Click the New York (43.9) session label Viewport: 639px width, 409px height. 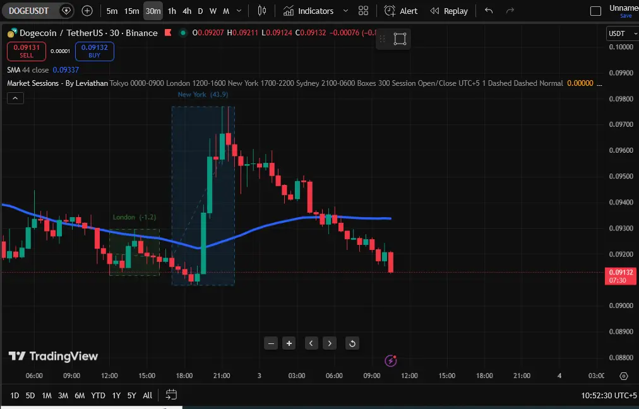[203, 95]
